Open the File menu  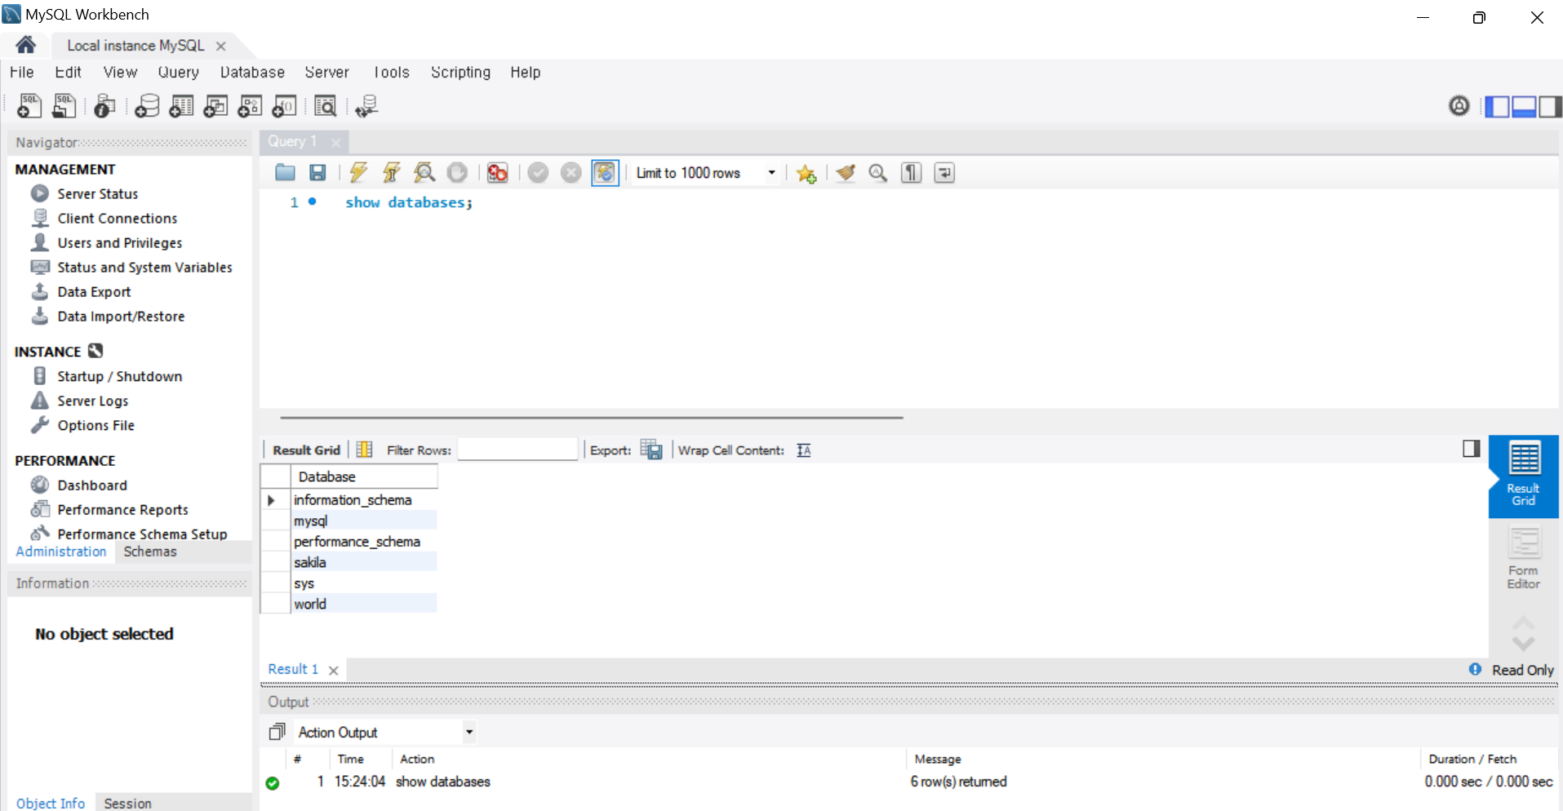pos(22,72)
